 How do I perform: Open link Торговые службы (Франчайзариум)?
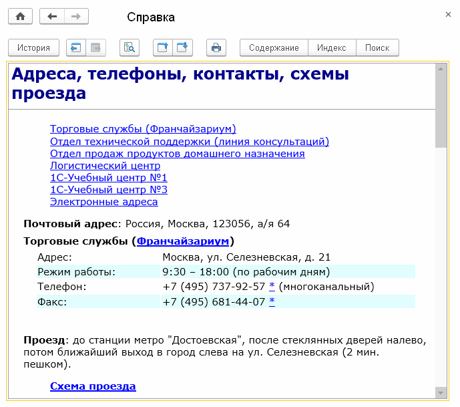pyautogui.click(x=143, y=129)
